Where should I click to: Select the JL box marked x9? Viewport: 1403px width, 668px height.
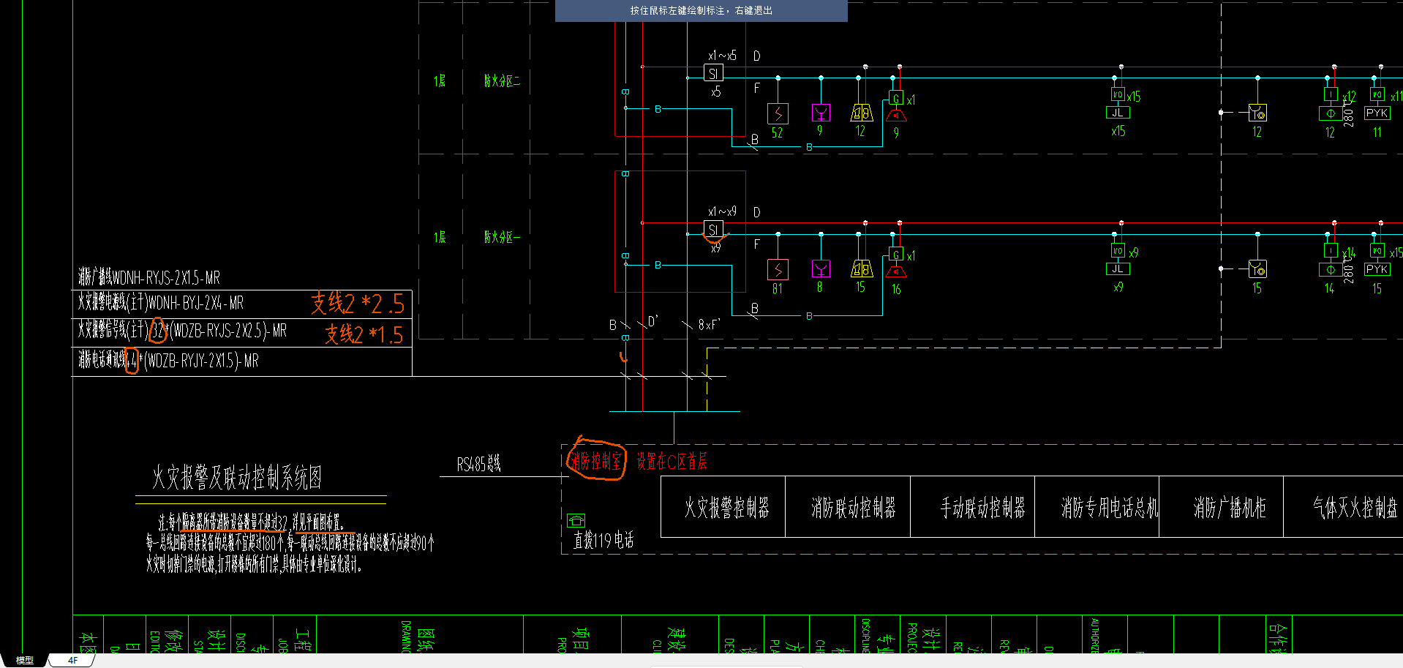click(1118, 269)
